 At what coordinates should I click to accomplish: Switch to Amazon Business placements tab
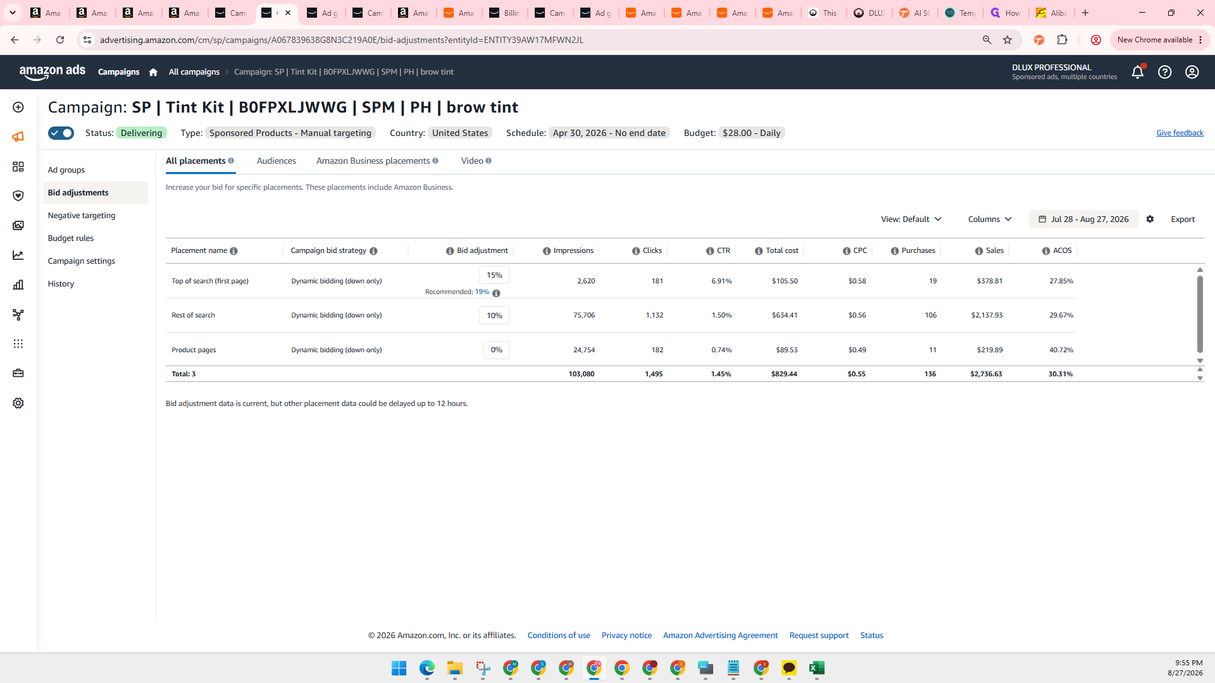coord(373,161)
